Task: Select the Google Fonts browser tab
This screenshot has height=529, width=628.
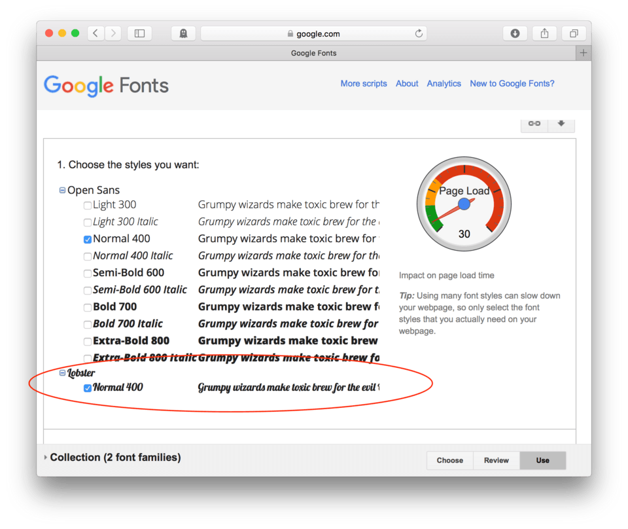Action: [306, 53]
